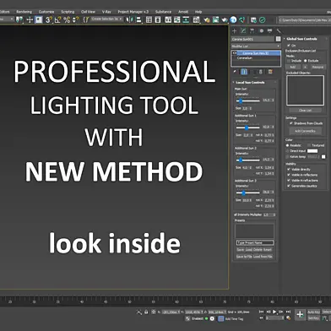Select the Move tool in main toolbar

point(30,19)
